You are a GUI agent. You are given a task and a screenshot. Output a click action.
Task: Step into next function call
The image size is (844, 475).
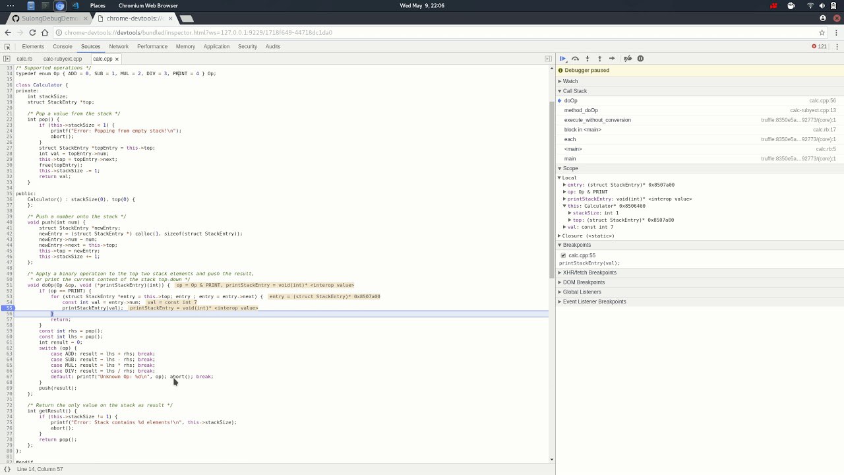[588, 59]
